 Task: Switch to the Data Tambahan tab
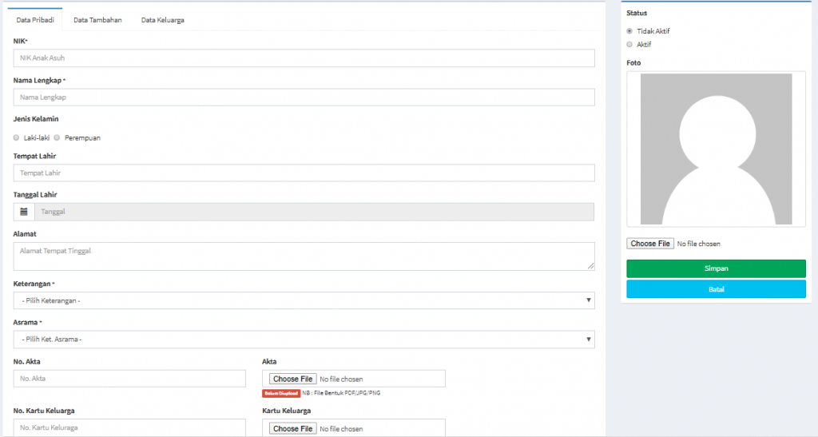pyautogui.click(x=97, y=20)
